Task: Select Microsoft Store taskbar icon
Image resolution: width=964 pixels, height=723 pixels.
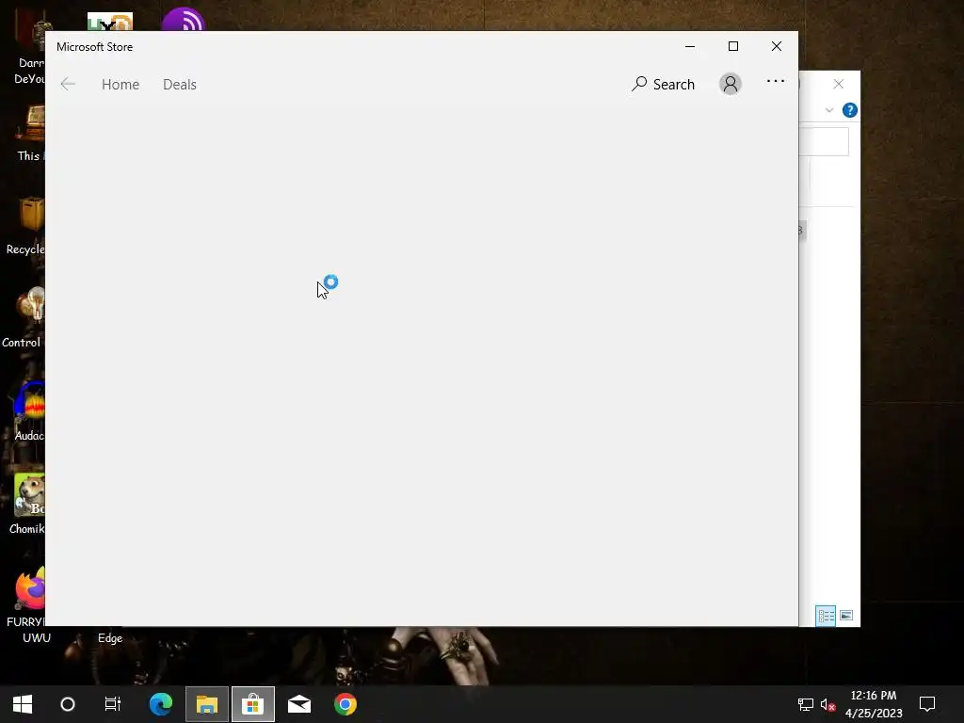Action: coord(252,704)
